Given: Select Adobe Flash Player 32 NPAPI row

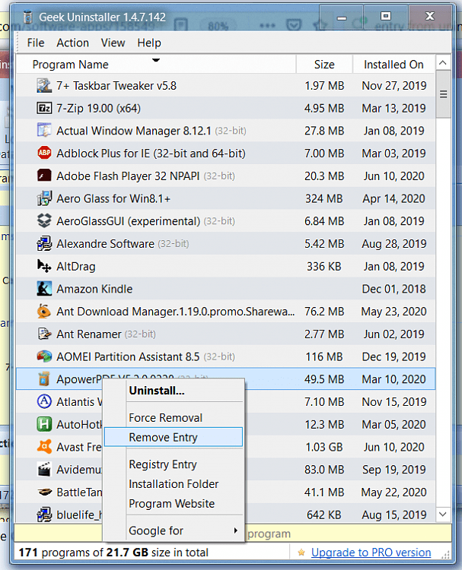Looking at the screenshot, I should (226, 176).
